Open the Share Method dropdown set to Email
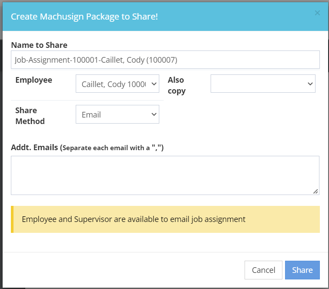 [x=117, y=114]
